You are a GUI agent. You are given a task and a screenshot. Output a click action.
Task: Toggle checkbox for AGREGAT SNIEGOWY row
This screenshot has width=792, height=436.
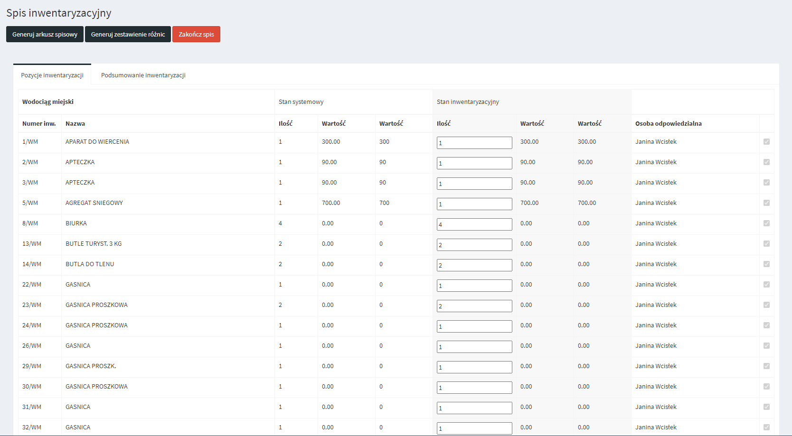[x=766, y=203]
